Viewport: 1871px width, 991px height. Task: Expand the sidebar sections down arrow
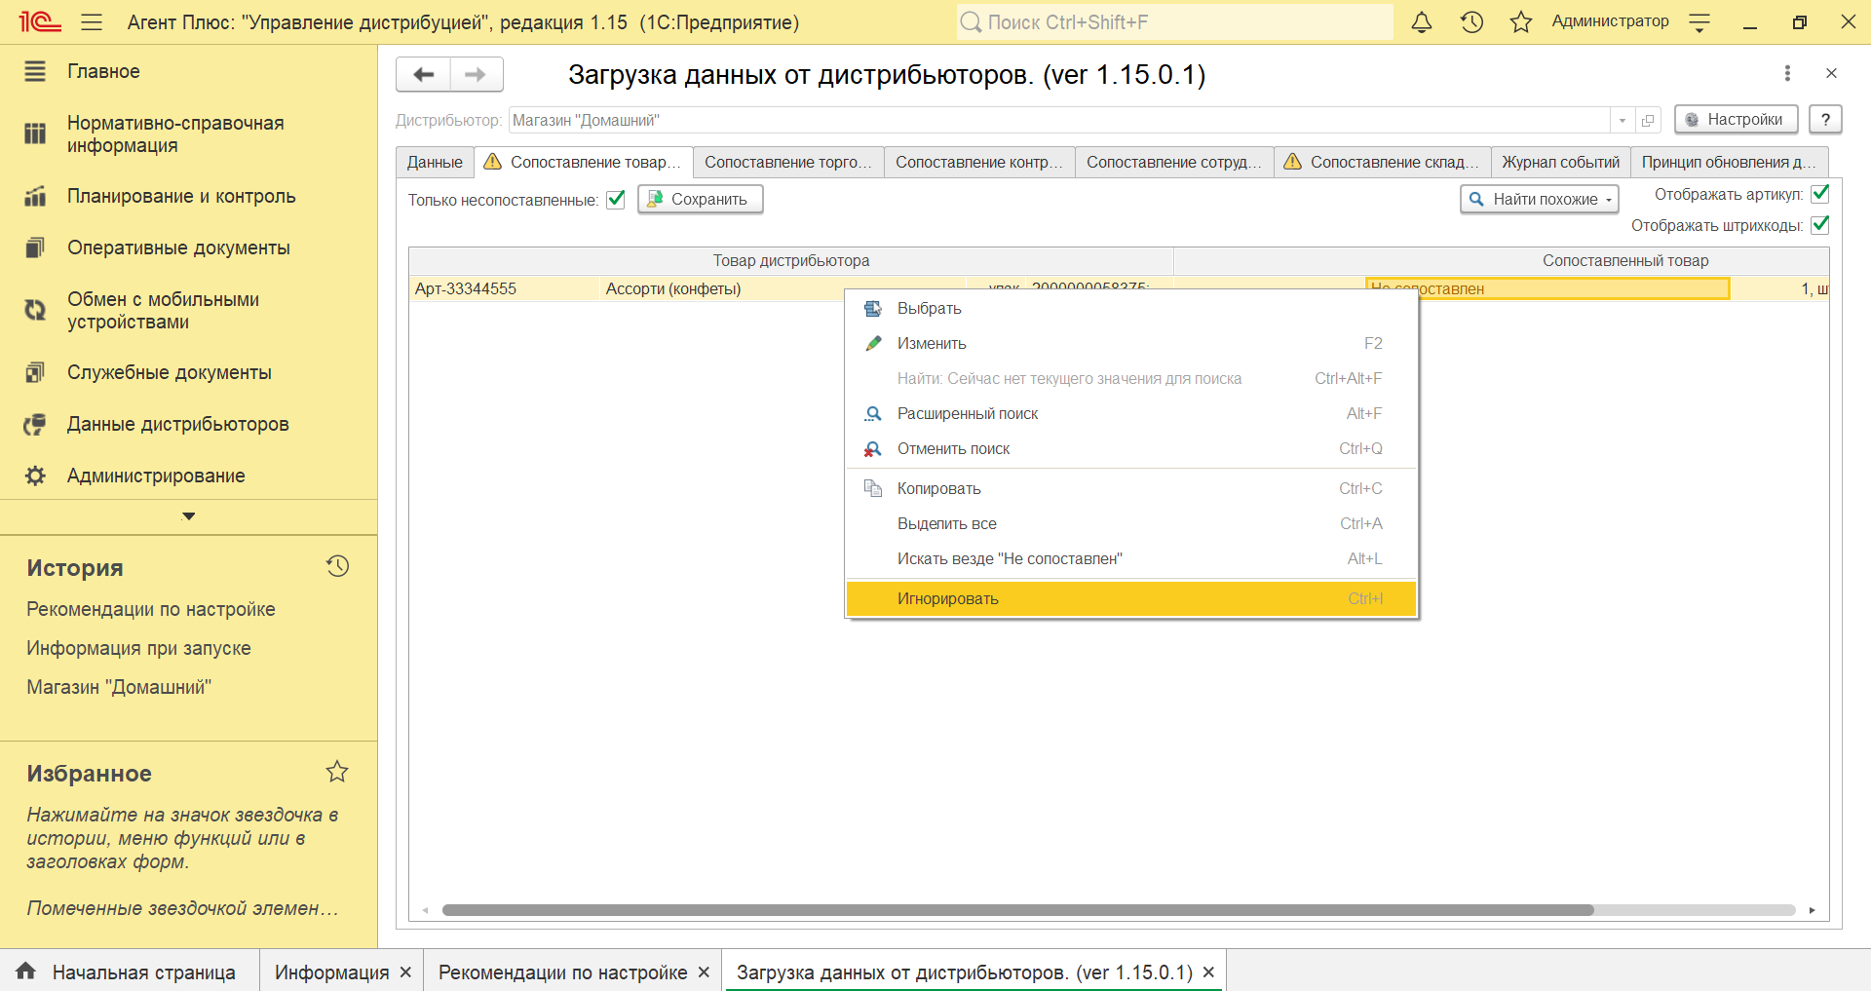(x=189, y=516)
